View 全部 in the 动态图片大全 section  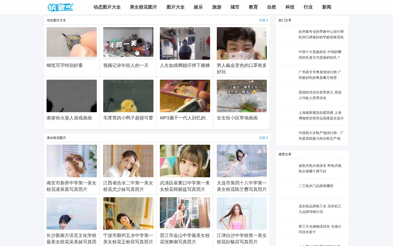[x=263, y=20]
